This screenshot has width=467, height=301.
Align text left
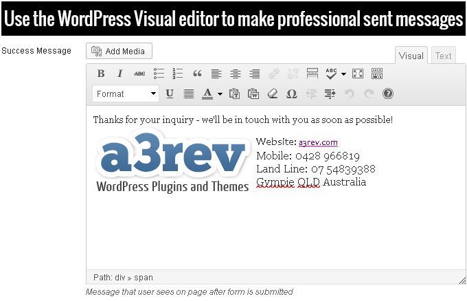pyautogui.click(x=216, y=74)
